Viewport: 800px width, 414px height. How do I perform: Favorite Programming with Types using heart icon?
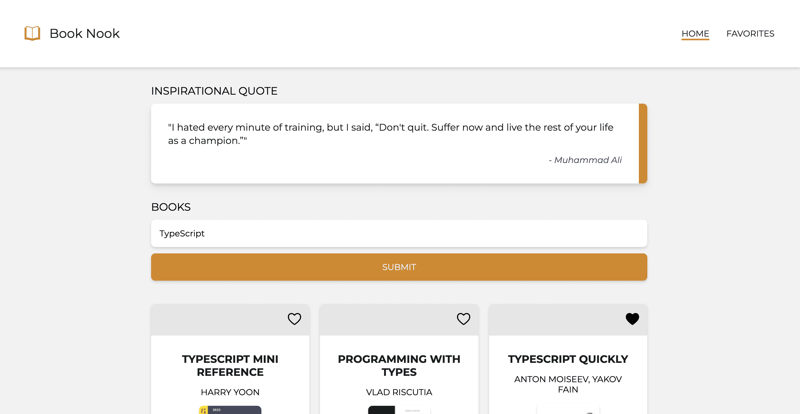pyautogui.click(x=463, y=319)
